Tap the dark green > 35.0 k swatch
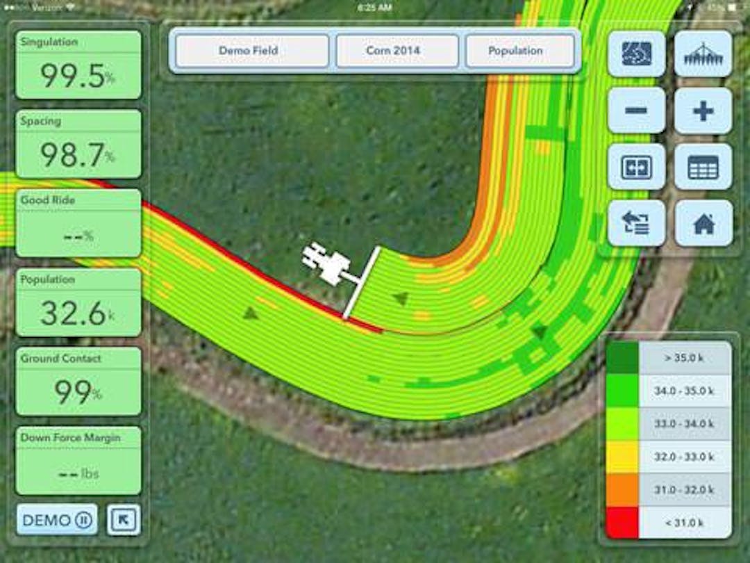 click(x=622, y=358)
